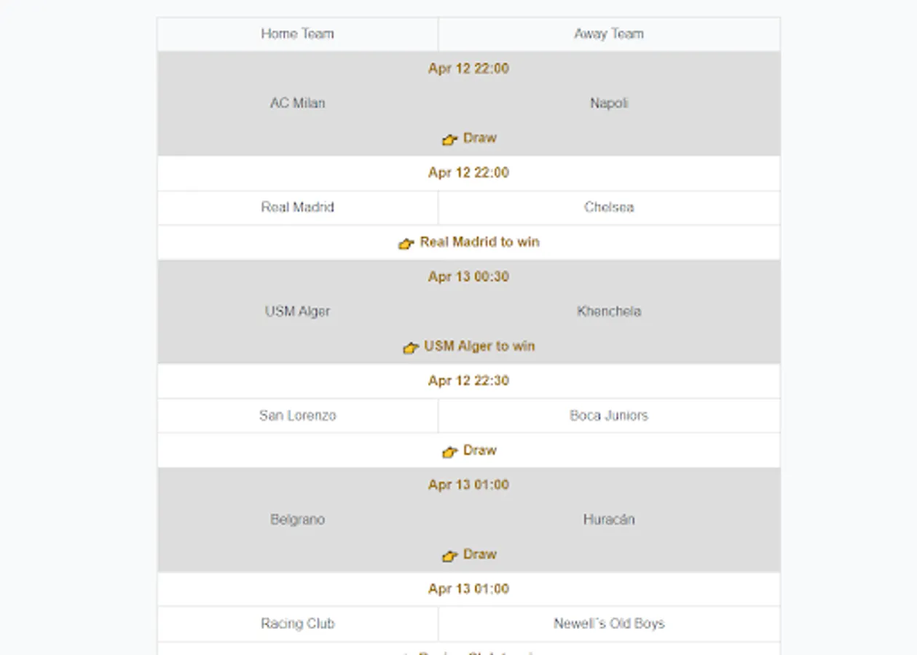The width and height of the screenshot is (917, 655).
Task: Click the San Lorenzo team cell
Action: coord(297,416)
